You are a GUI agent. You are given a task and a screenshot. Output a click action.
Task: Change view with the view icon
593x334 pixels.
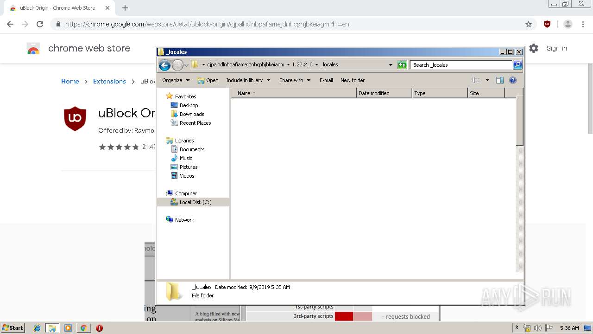point(476,80)
